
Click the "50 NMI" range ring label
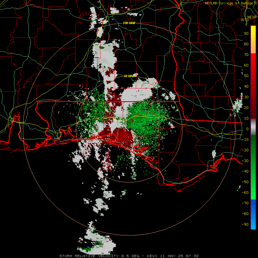point(129,76)
